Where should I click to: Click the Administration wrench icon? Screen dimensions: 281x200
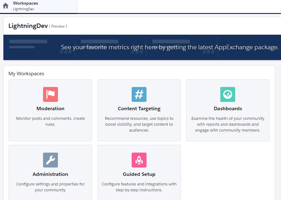coord(50,160)
